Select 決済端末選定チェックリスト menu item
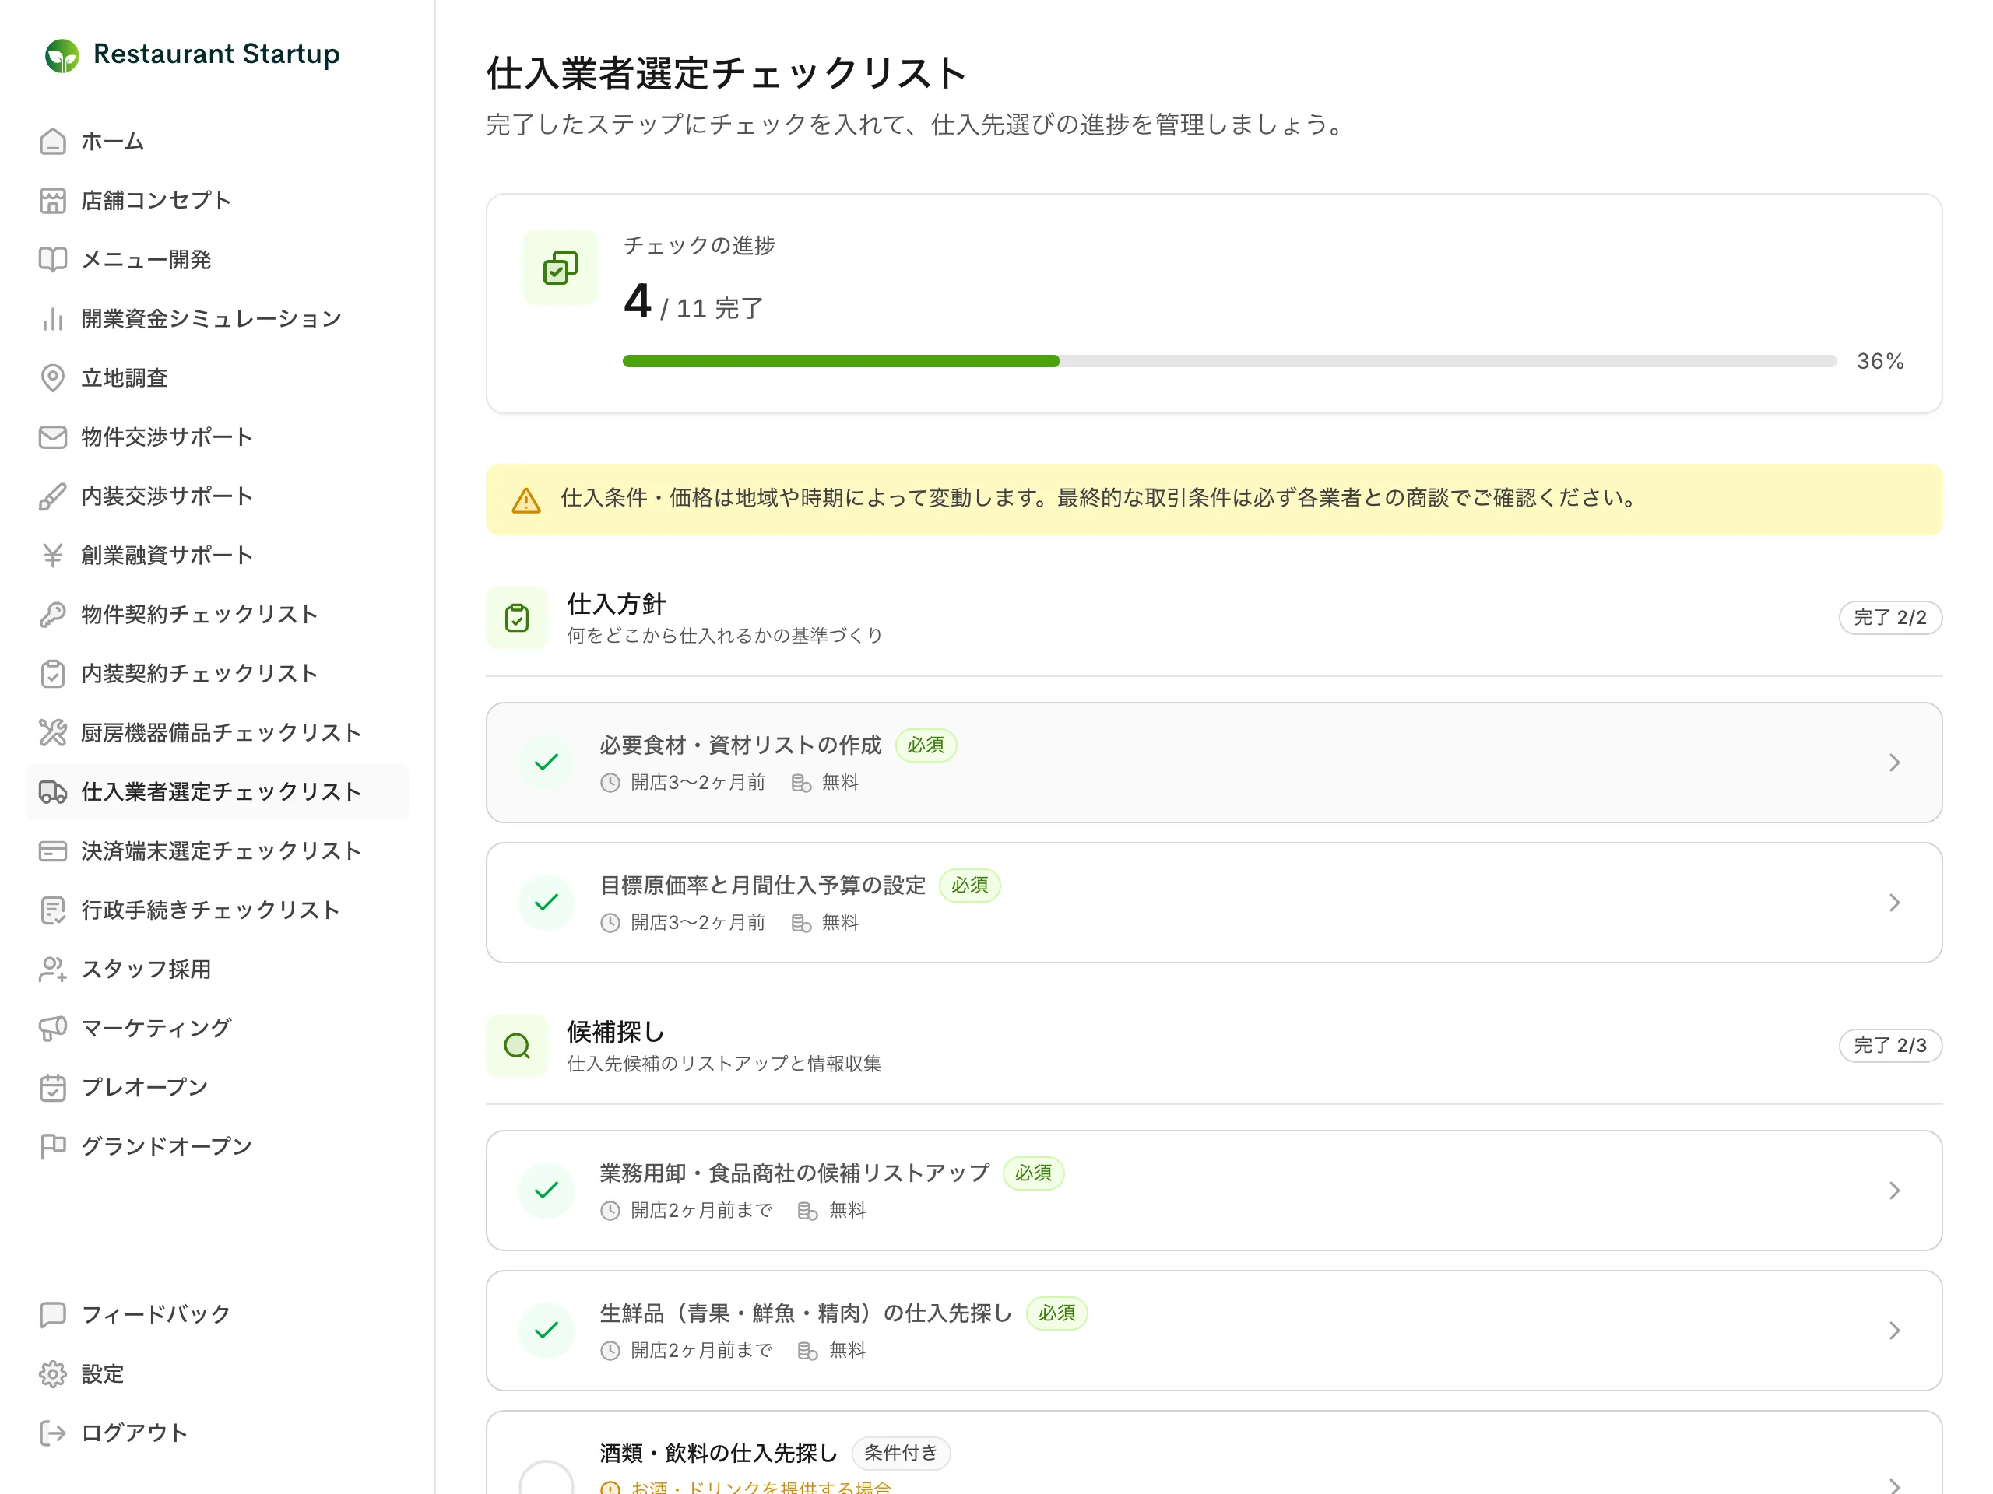The height and width of the screenshot is (1494, 1993). point(217,851)
